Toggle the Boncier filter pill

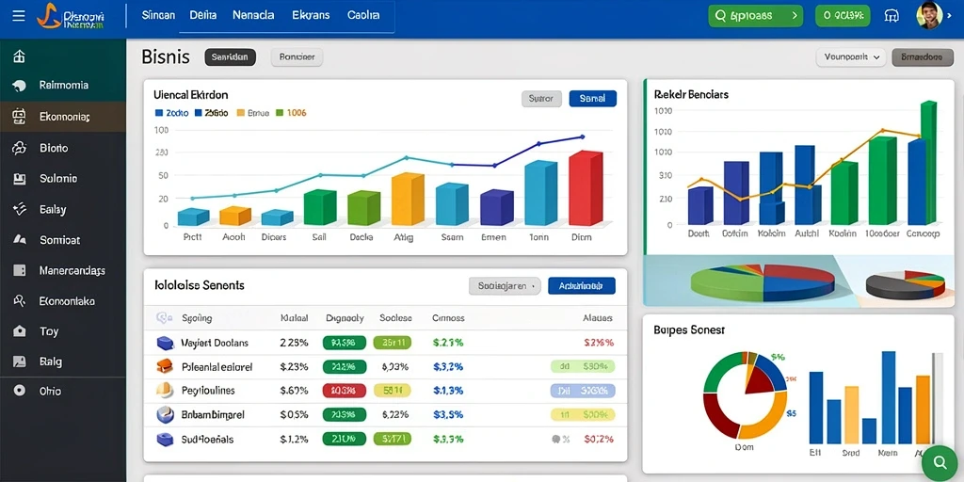pyautogui.click(x=297, y=57)
